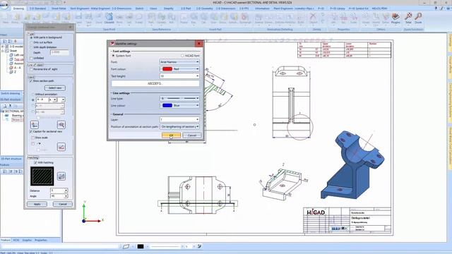Screen dimensions: 452x254
Task: Open the Line colour Blue dropdown
Action: pos(179,105)
